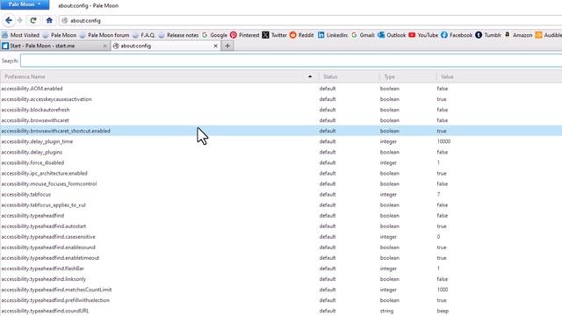This screenshot has width=562, height=316.
Task: Reload the page with the refresh icon
Action: pos(33,20)
